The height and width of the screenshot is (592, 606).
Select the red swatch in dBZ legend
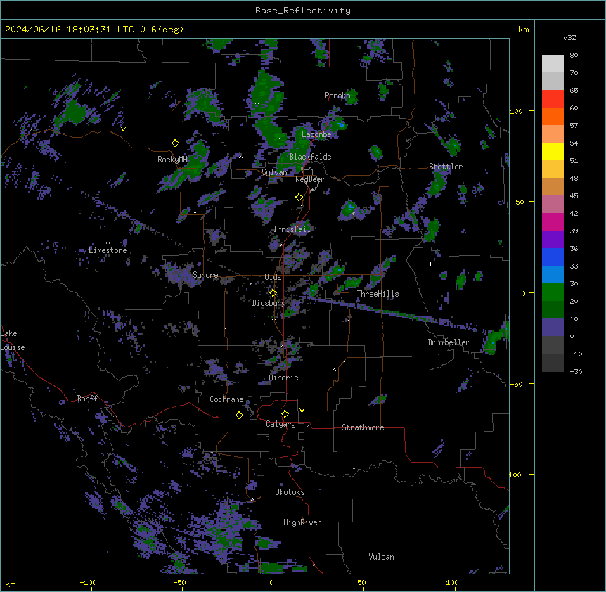553,99
